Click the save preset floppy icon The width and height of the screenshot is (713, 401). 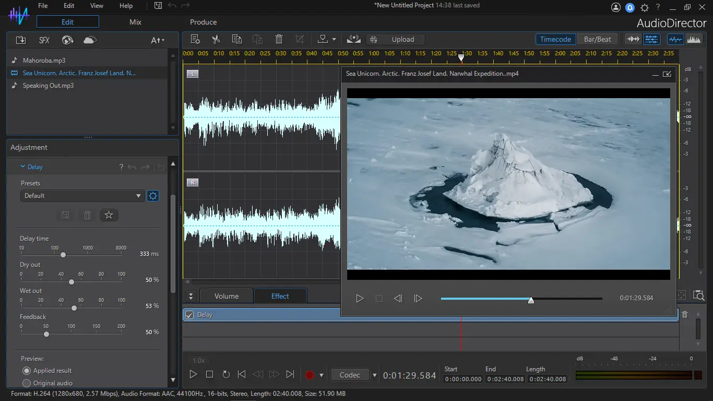[65, 215]
